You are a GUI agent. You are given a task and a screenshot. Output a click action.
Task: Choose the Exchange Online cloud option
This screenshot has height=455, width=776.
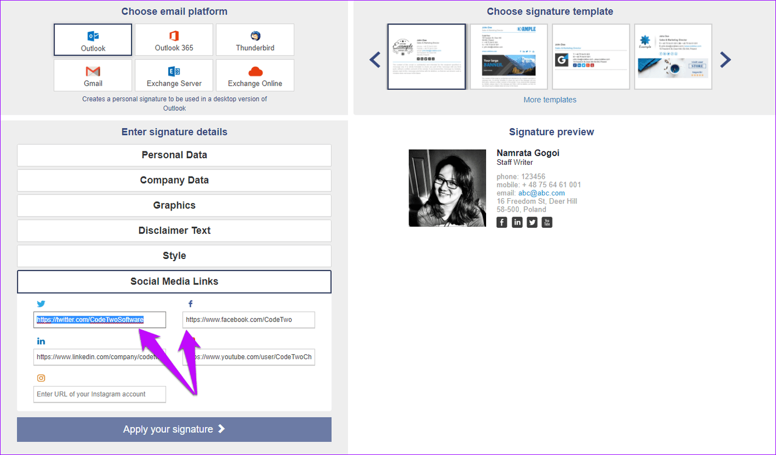(x=255, y=76)
